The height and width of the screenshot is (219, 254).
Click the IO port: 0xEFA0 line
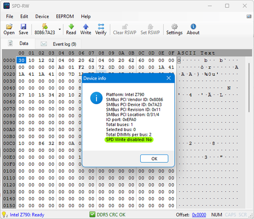pyautogui.click(x=121, y=119)
